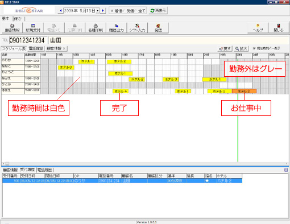The width and height of the screenshot is (290, 224).
Task: Advance to the next day with right arrow
Action: [103, 11]
